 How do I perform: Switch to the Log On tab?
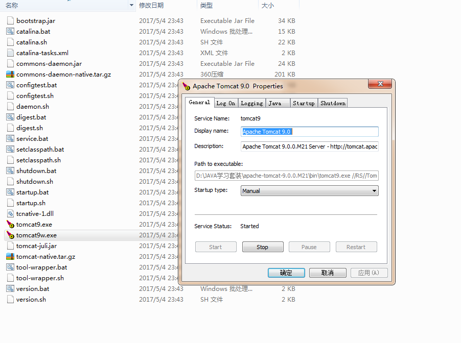[x=225, y=103]
